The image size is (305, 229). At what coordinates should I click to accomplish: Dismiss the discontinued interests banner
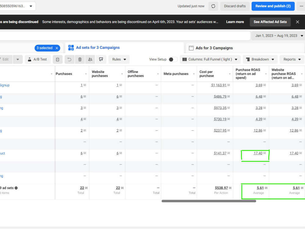pos(297,22)
